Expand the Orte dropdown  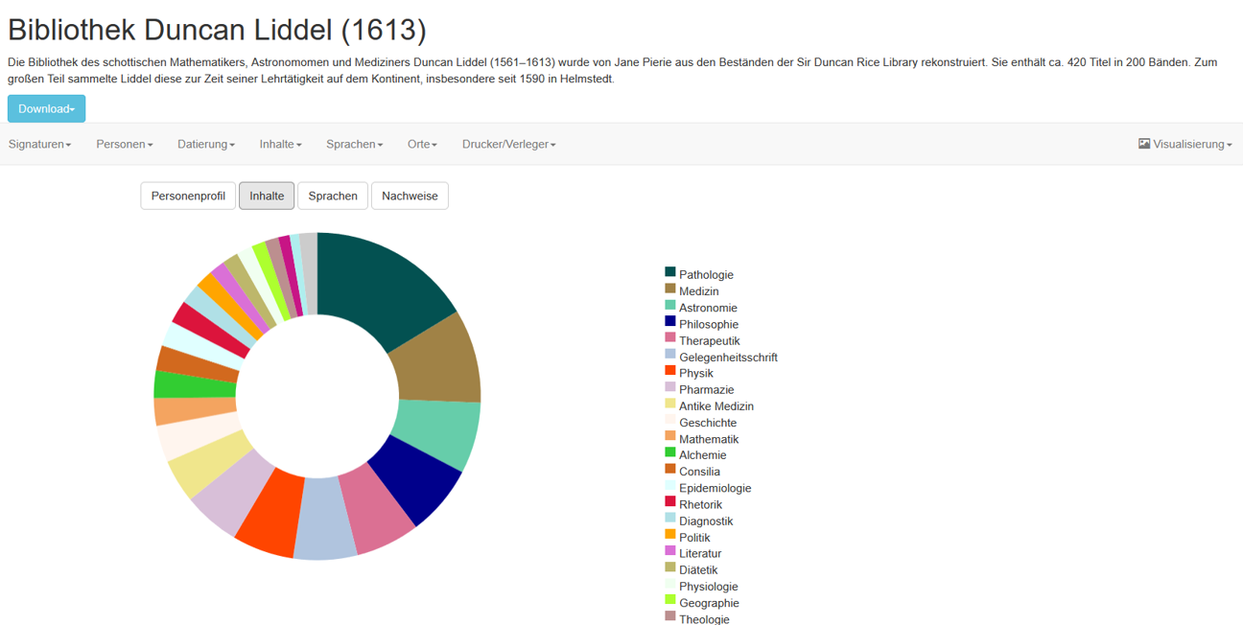click(422, 144)
